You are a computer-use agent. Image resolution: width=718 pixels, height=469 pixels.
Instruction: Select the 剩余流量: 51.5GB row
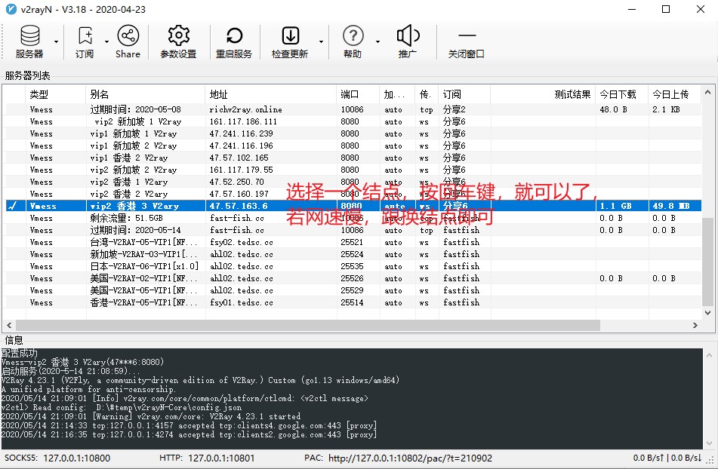[352, 218]
